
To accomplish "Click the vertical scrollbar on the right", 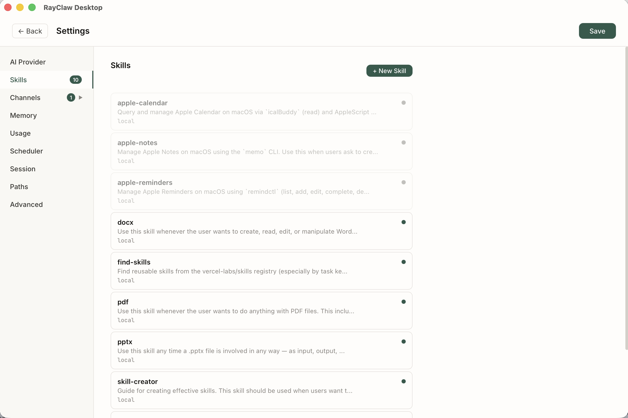I will pyautogui.click(x=626, y=197).
